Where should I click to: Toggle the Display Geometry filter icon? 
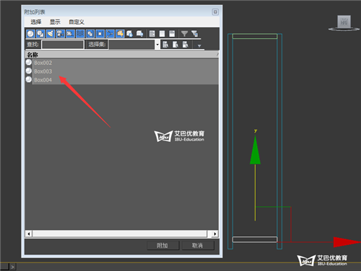point(30,34)
